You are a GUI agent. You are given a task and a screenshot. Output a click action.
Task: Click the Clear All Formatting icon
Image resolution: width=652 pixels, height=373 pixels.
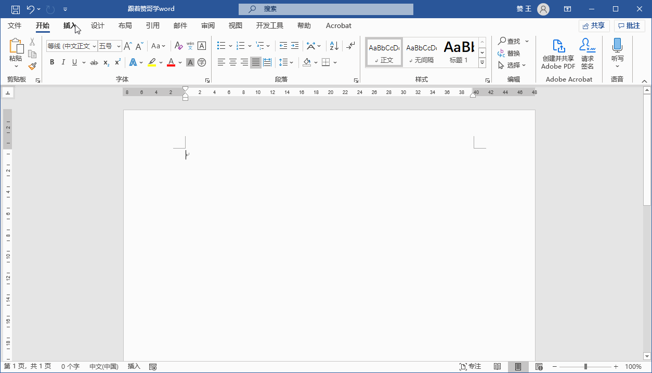[x=178, y=46]
